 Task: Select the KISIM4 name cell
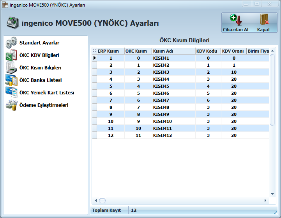pos(174,79)
